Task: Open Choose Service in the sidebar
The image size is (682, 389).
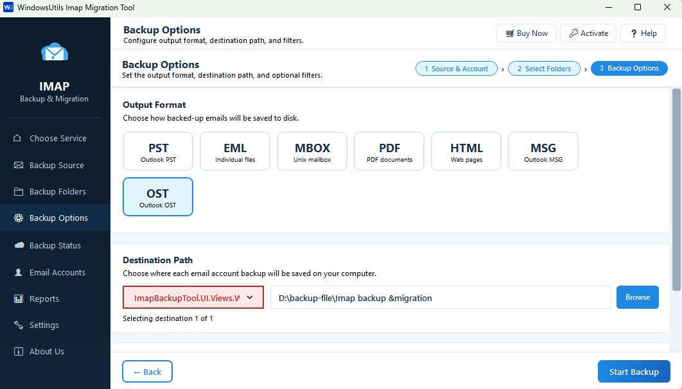Action: point(55,138)
